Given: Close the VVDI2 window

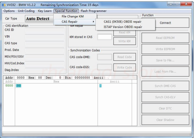Looking at the screenshot, I should [x=186, y=4].
